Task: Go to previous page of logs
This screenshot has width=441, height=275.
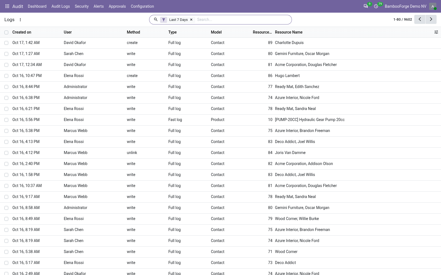Action: (x=420, y=19)
